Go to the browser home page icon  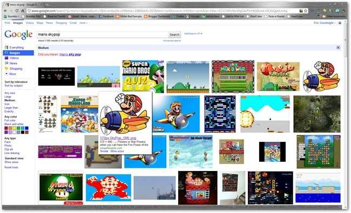(22, 11)
